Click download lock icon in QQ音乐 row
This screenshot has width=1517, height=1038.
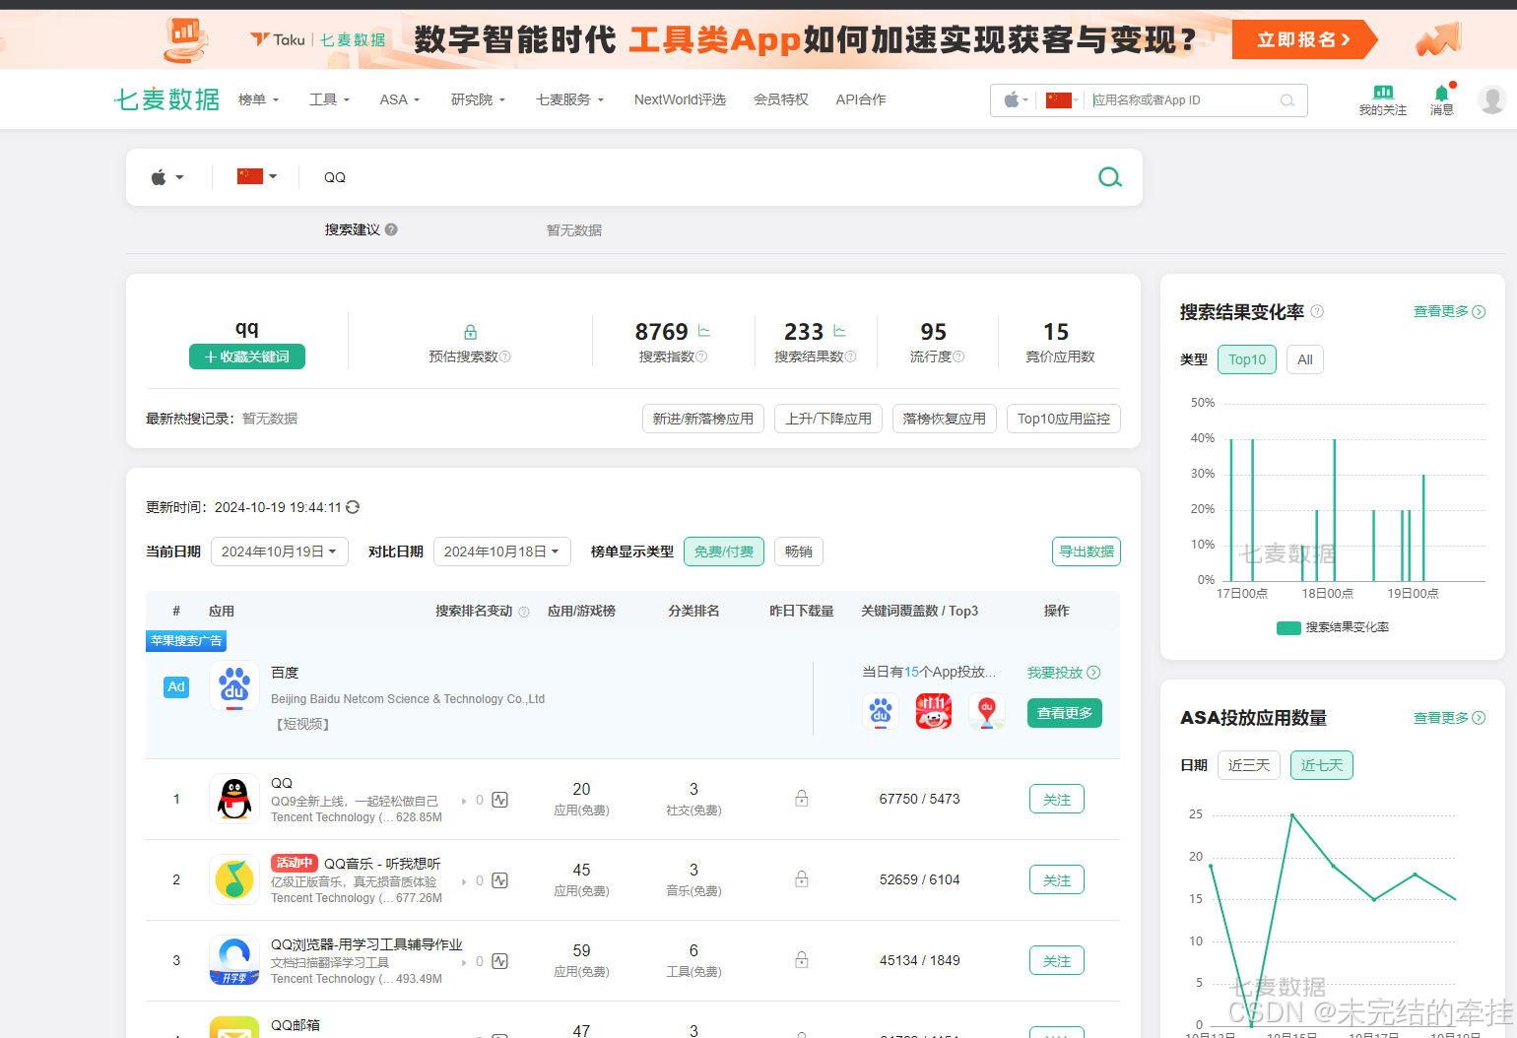pos(802,879)
